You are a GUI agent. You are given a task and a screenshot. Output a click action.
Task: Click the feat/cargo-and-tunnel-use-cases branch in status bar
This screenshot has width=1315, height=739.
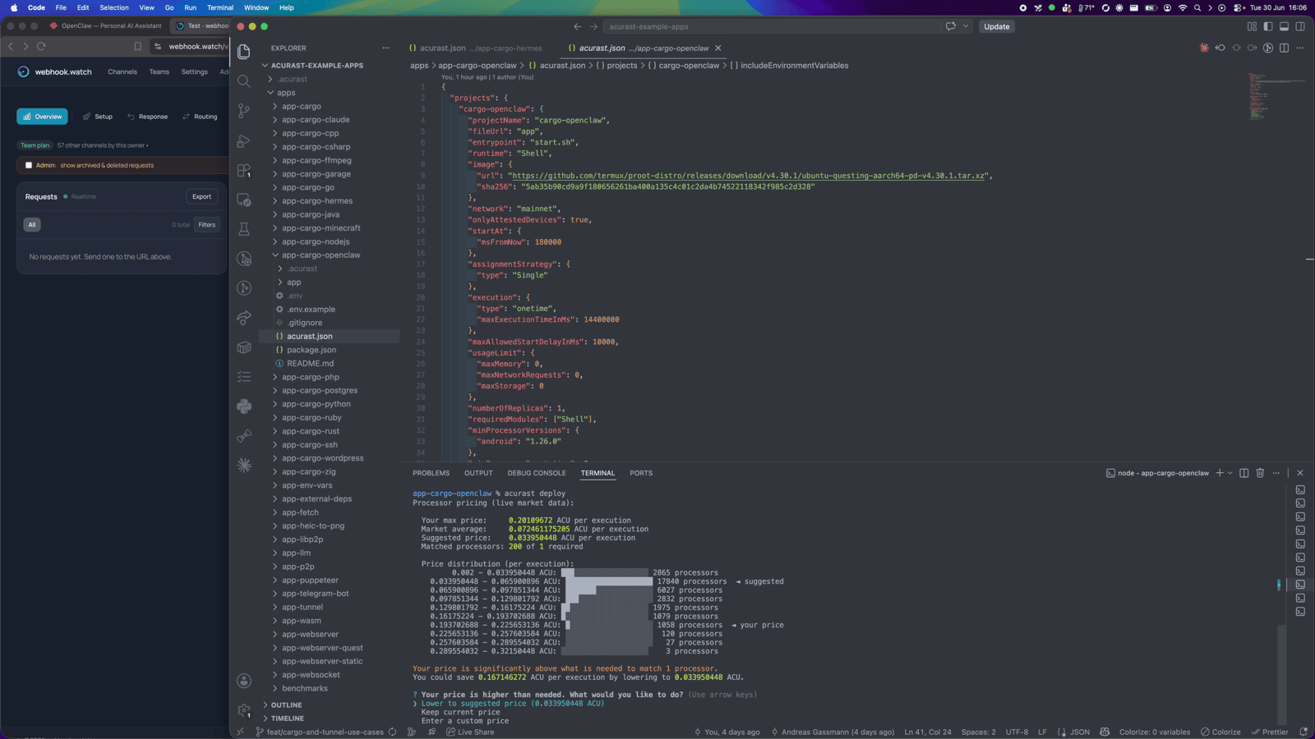tap(320, 732)
